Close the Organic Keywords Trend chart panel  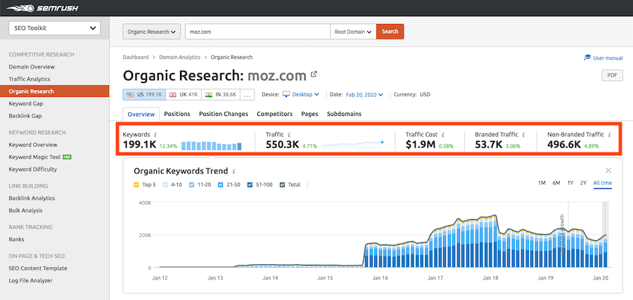point(608,170)
